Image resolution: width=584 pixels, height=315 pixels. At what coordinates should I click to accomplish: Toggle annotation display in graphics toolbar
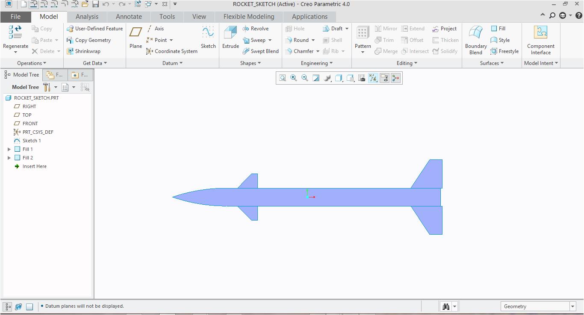384,78
